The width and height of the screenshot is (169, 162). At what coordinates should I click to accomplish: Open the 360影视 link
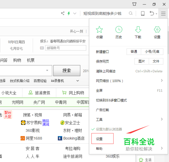(32, 130)
